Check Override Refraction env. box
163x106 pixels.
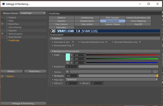140,42
